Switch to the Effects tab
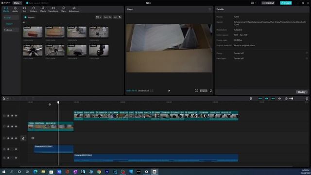Image resolution: width=311 pixels, height=175 pixels. (x=43, y=9)
